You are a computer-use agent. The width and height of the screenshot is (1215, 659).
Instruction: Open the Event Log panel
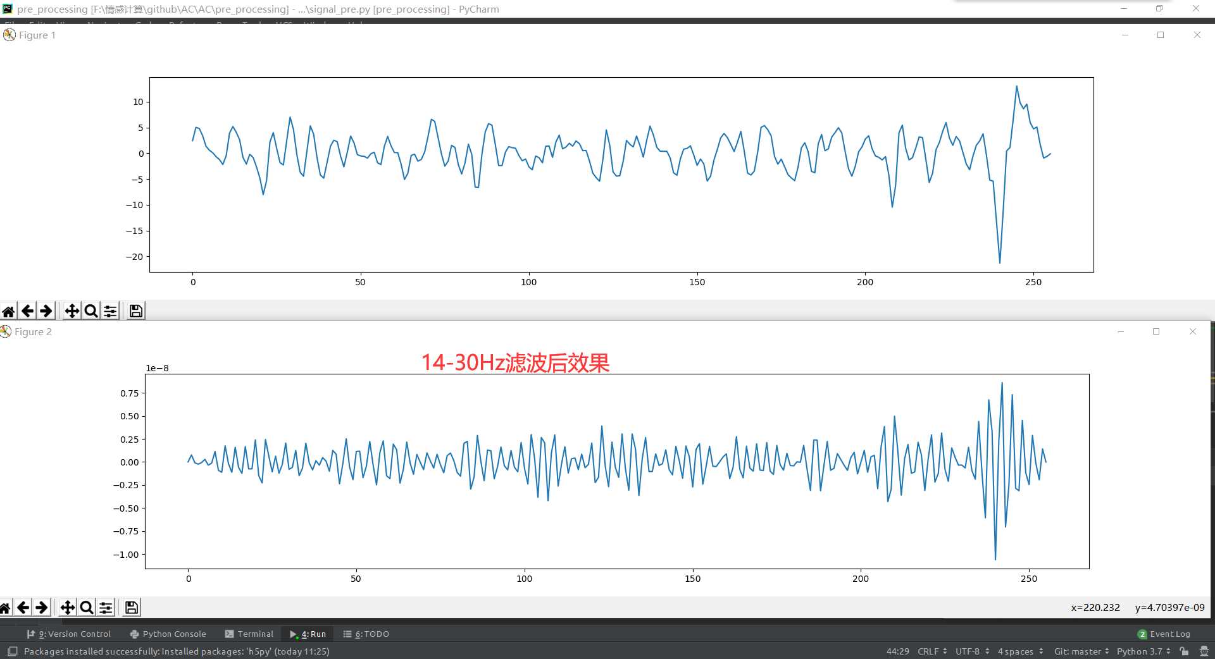click(x=1164, y=634)
